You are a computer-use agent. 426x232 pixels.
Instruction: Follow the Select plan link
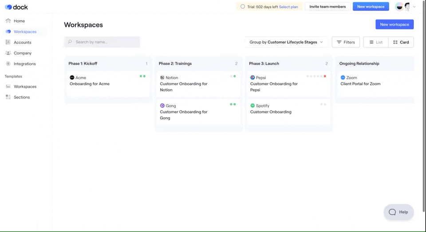288,7
